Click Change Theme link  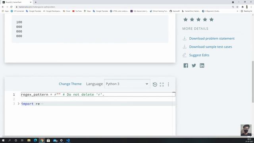(x=70, y=84)
